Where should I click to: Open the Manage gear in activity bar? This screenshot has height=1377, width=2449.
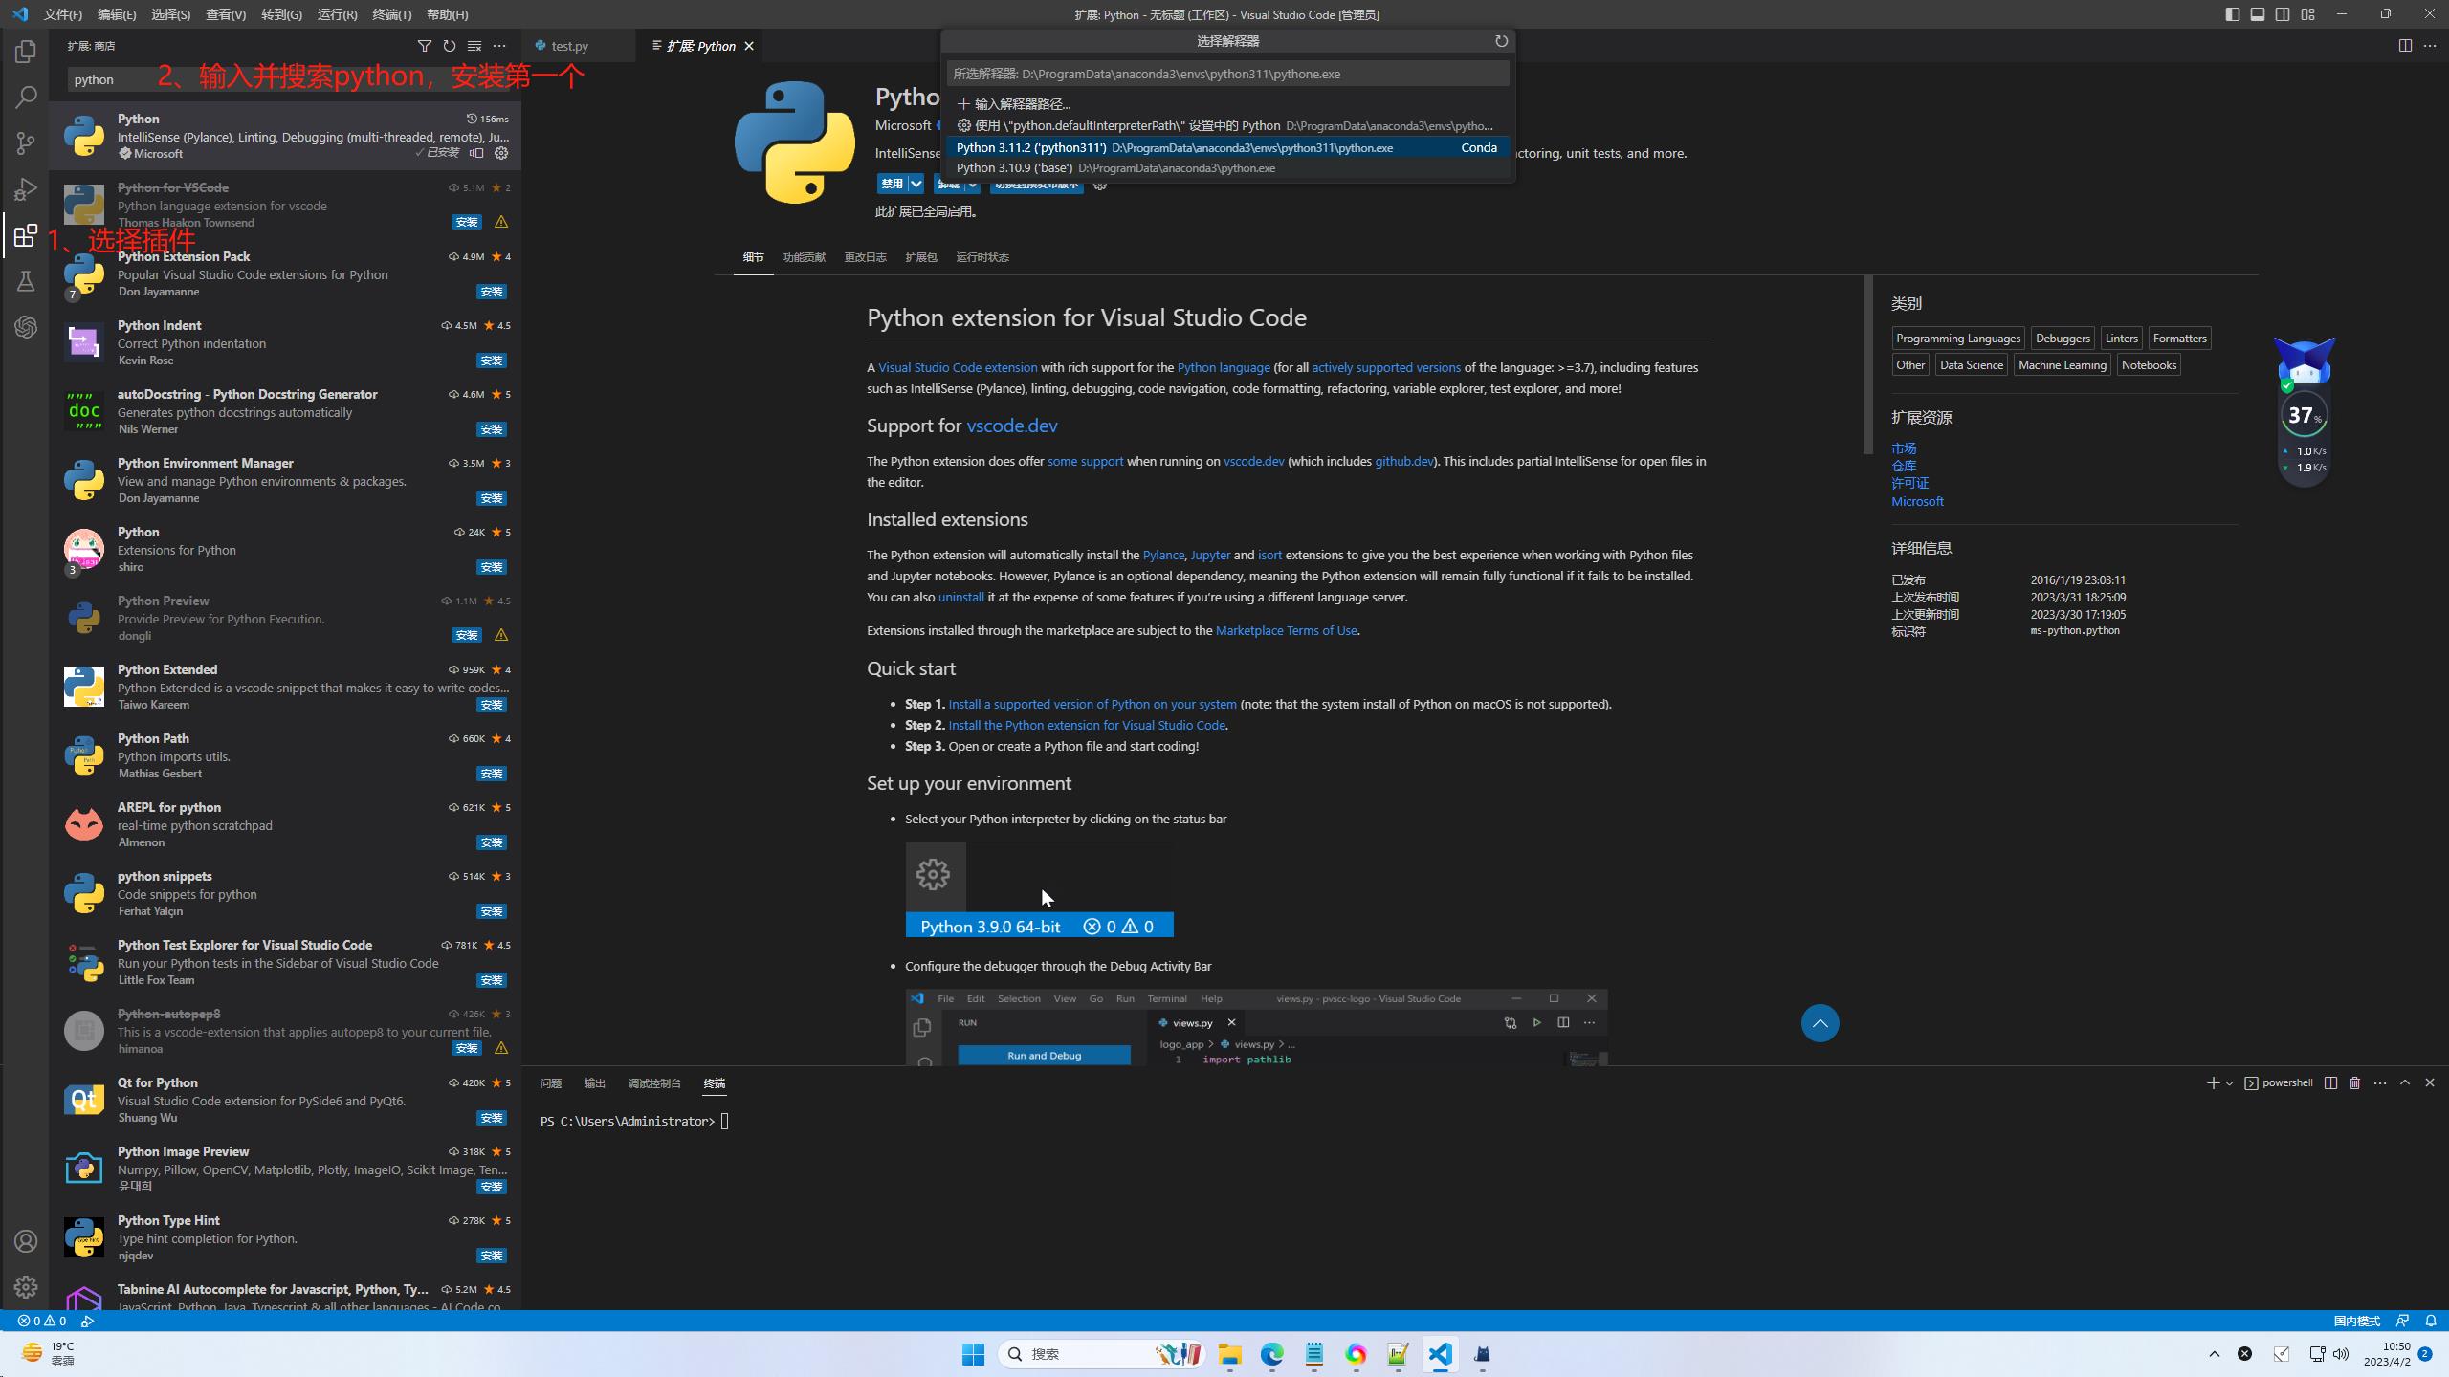pos(26,1287)
